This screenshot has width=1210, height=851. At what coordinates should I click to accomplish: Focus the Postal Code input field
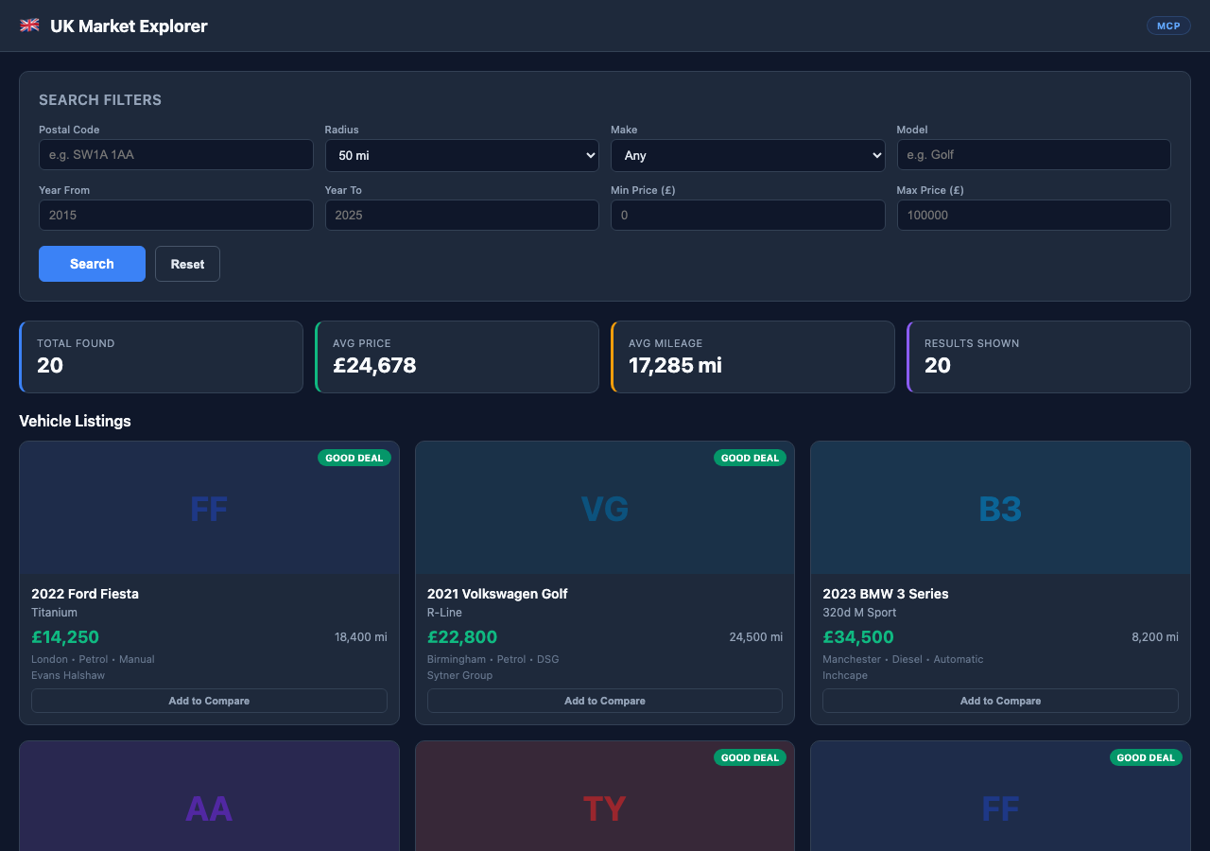pyautogui.click(x=176, y=155)
